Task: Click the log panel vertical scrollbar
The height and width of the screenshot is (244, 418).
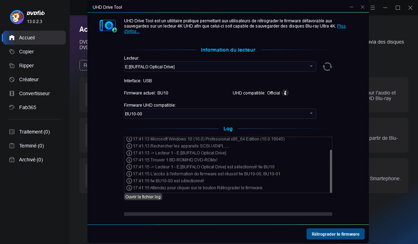Action: coord(331,171)
